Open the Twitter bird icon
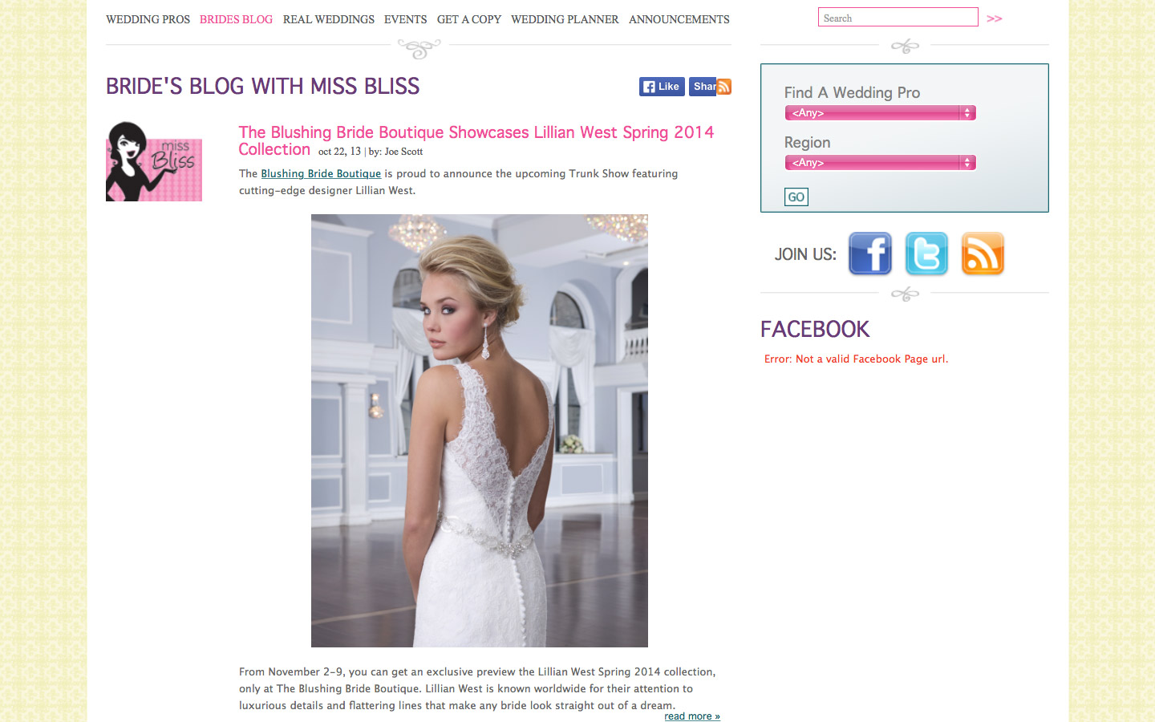The height and width of the screenshot is (722, 1155). point(926,254)
